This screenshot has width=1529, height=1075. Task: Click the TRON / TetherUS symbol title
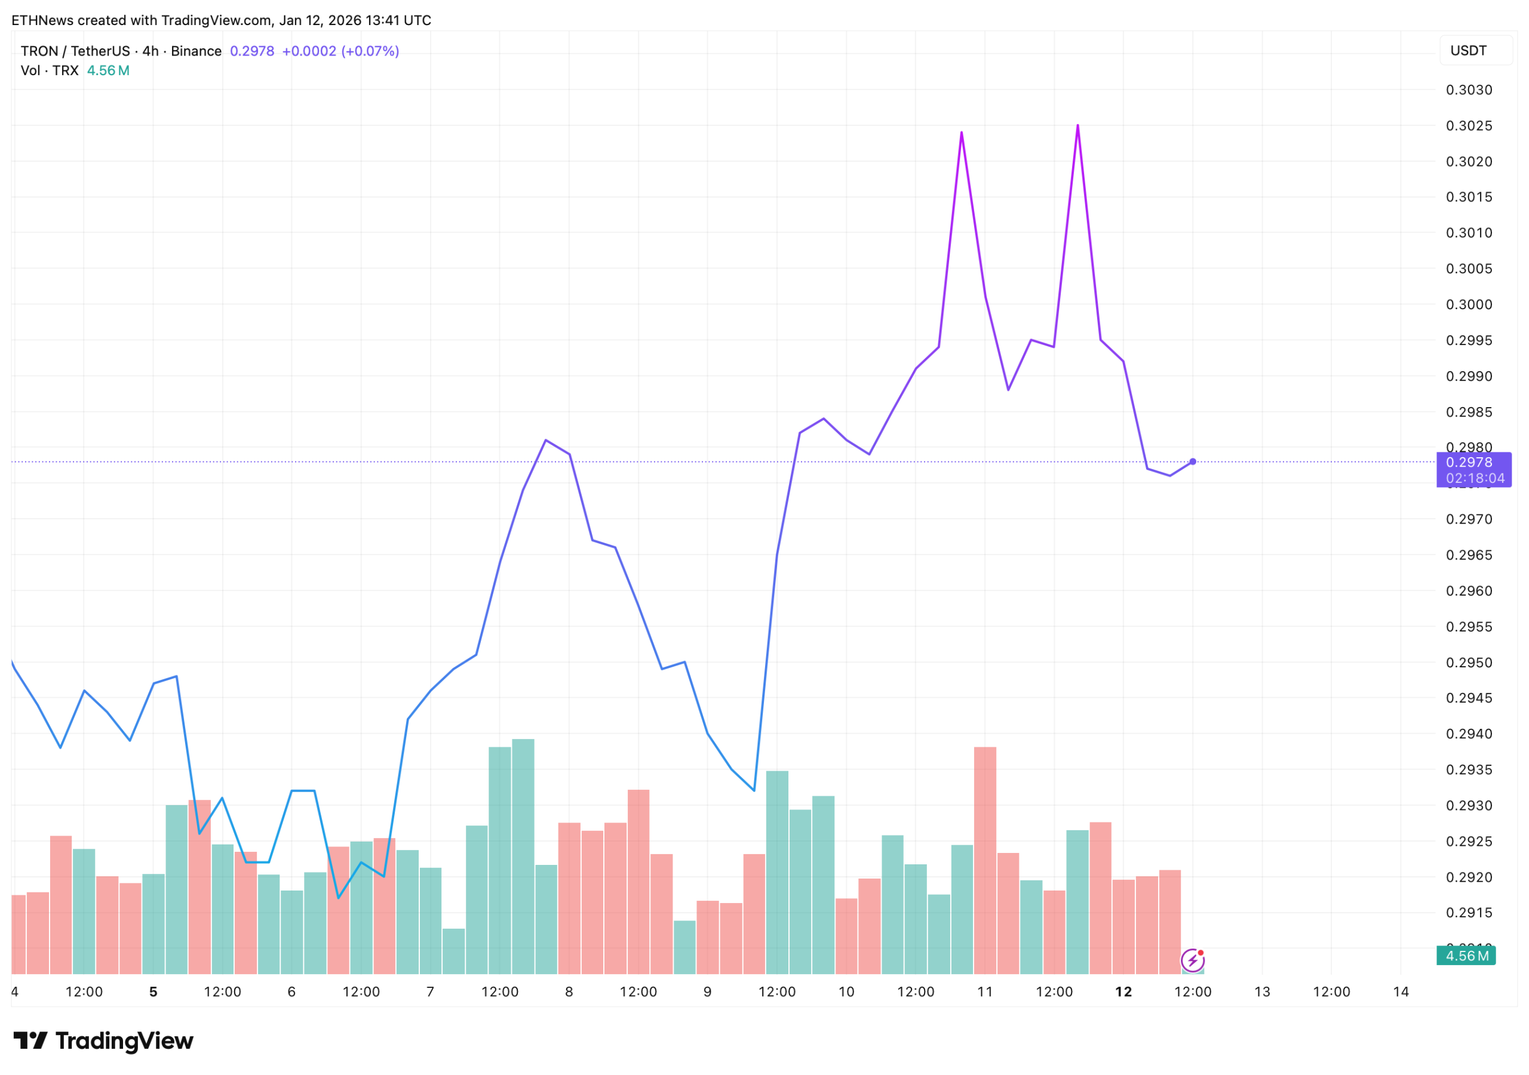pos(75,51)
